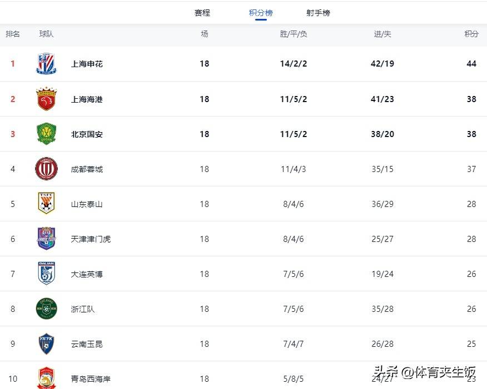Click the 胜/平/负 record column header
487x389 pixels.
(294, 34)
